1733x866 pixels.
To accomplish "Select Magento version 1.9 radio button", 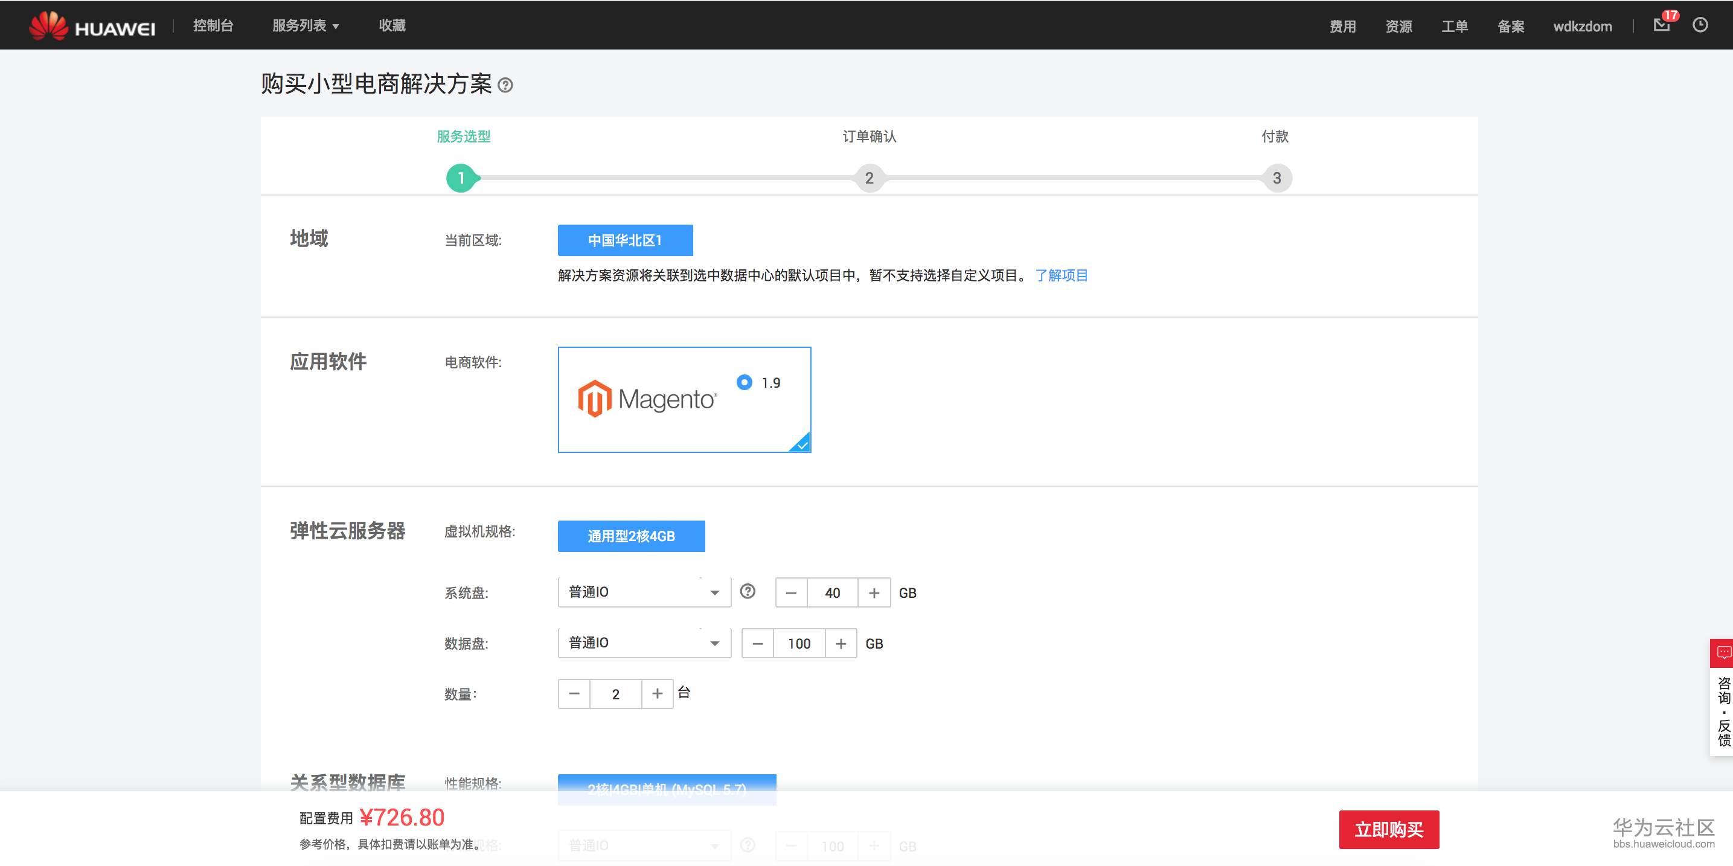I will point(744,382).
